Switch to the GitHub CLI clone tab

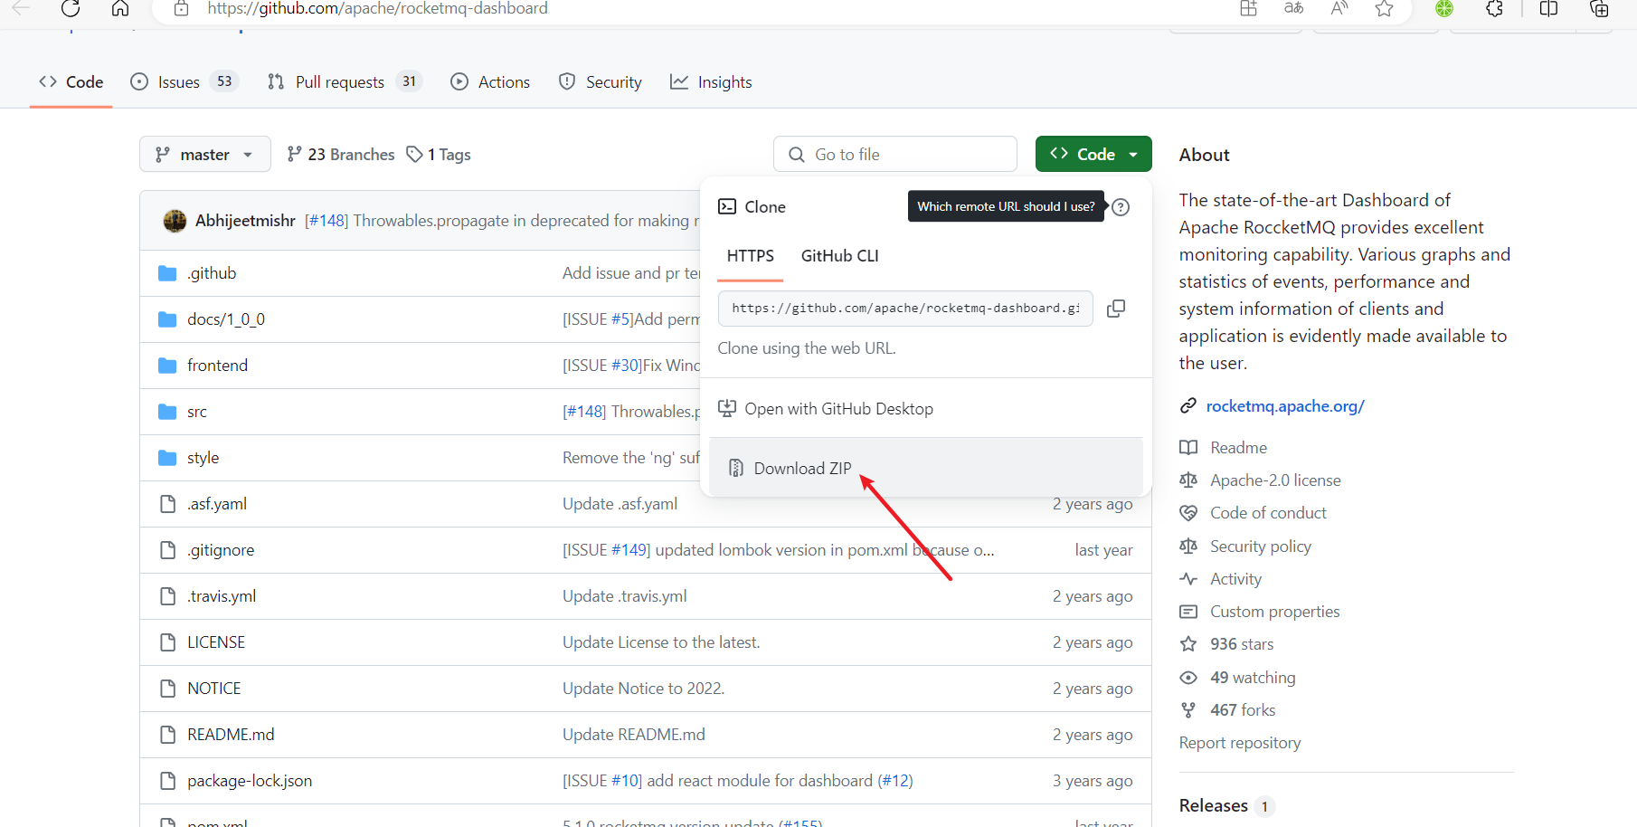point(839,256)
